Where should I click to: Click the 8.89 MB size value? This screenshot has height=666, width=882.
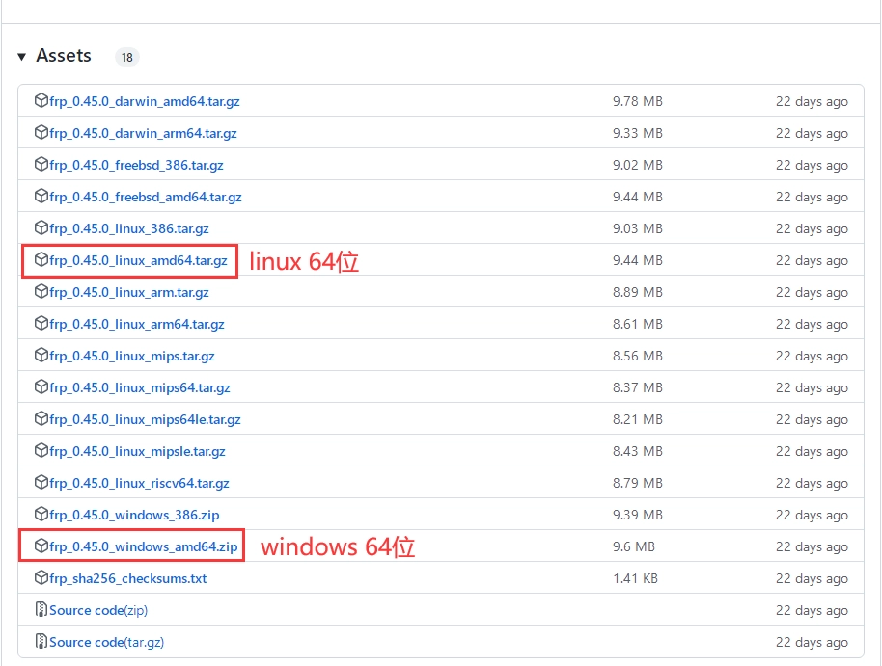point(638,292)
